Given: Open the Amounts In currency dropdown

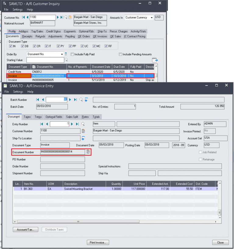Looking at the screenshot, I should (x=151, y=17).
